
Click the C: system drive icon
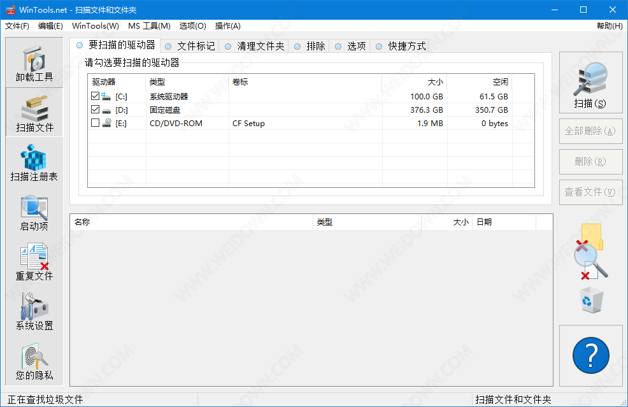point(106,96)
